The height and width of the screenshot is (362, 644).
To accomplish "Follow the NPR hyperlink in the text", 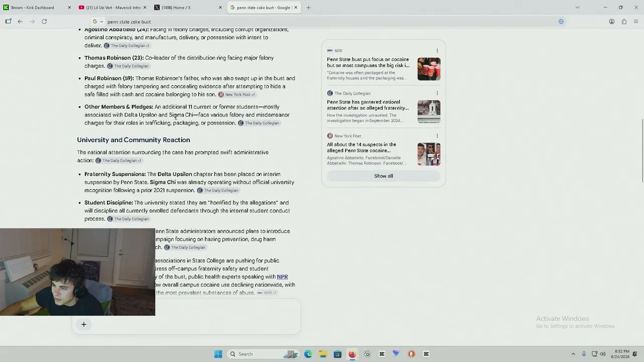I will point(282,277).
